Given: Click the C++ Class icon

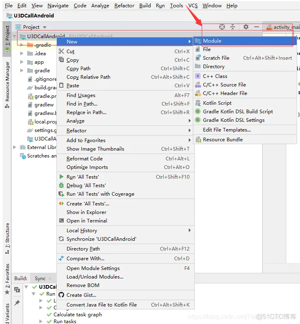Looking at the screenshot, I should [198, 76].
